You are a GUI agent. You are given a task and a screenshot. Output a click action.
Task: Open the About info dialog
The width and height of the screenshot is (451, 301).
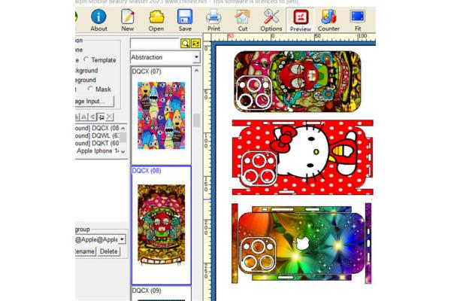tap(98, 20)
